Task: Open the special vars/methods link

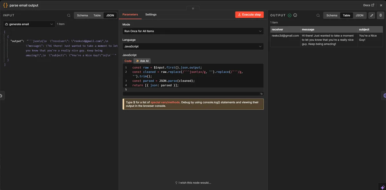Action: (x=164, y=103)
